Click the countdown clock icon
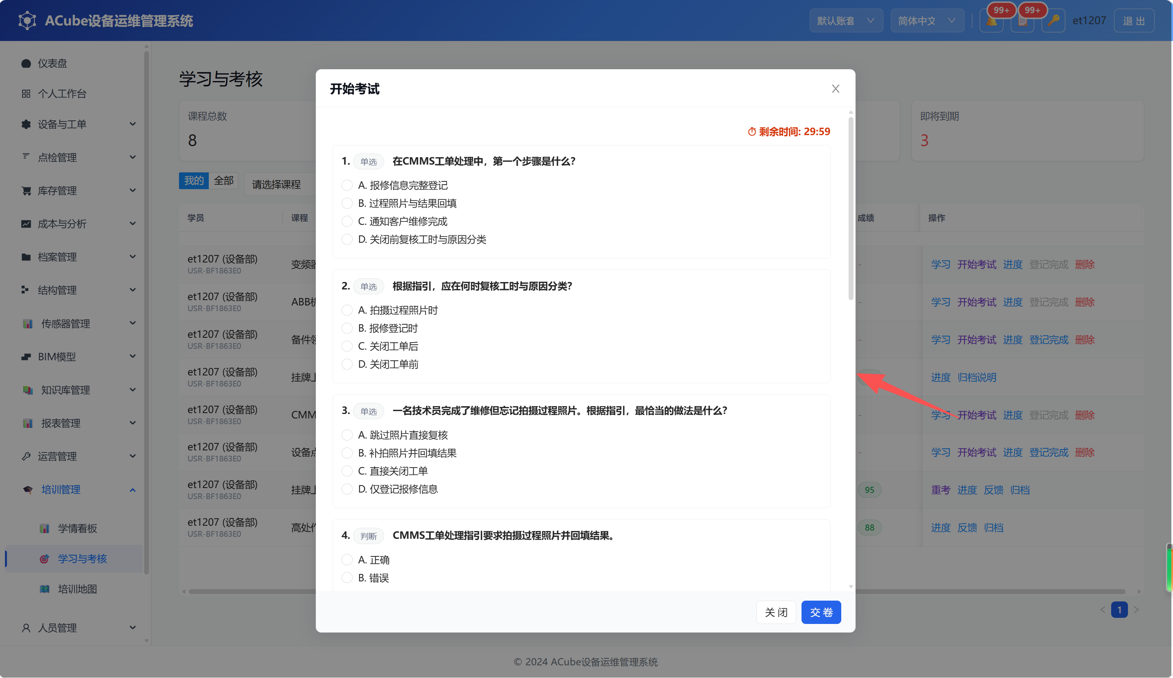Image resolution: width=1173 pixels, height=678 pixels. [752, 132]
